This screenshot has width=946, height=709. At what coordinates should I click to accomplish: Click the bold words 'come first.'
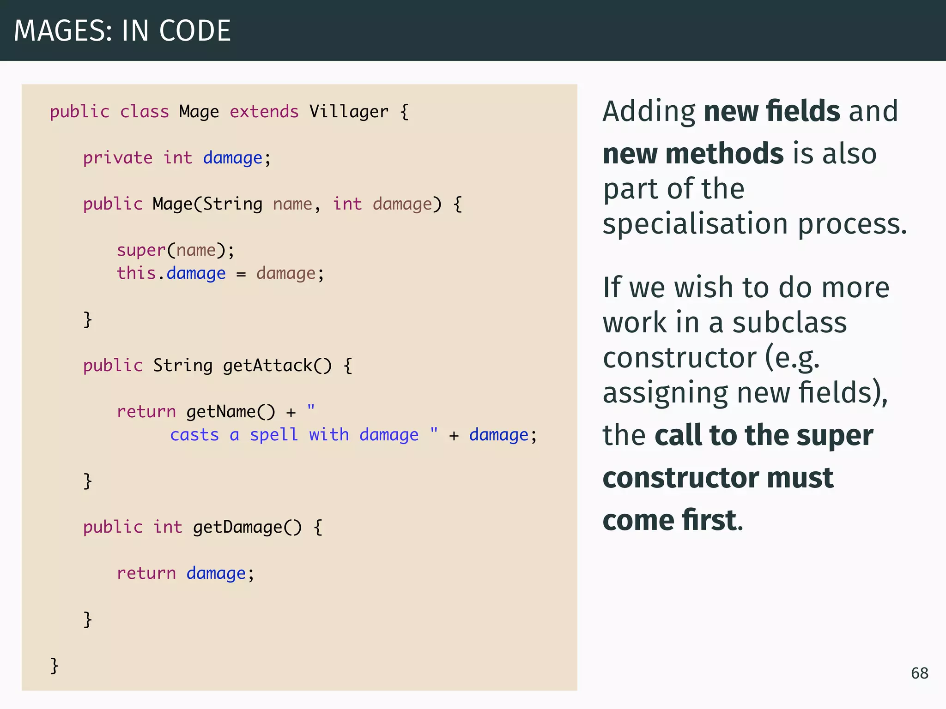[673, 520]
